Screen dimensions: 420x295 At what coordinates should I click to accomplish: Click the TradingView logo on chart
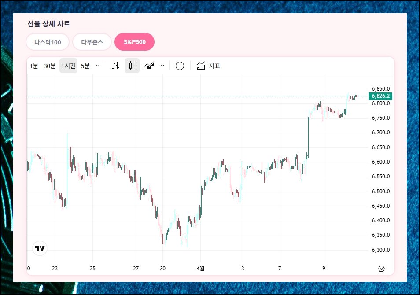[x=40, y=248]
